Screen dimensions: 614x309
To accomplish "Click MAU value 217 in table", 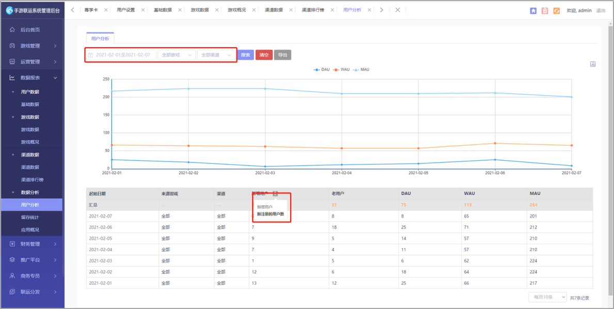I will tap(533, 283).
